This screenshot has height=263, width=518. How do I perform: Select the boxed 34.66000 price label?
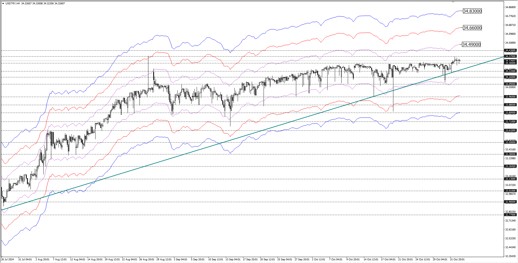tap(472, 28)
